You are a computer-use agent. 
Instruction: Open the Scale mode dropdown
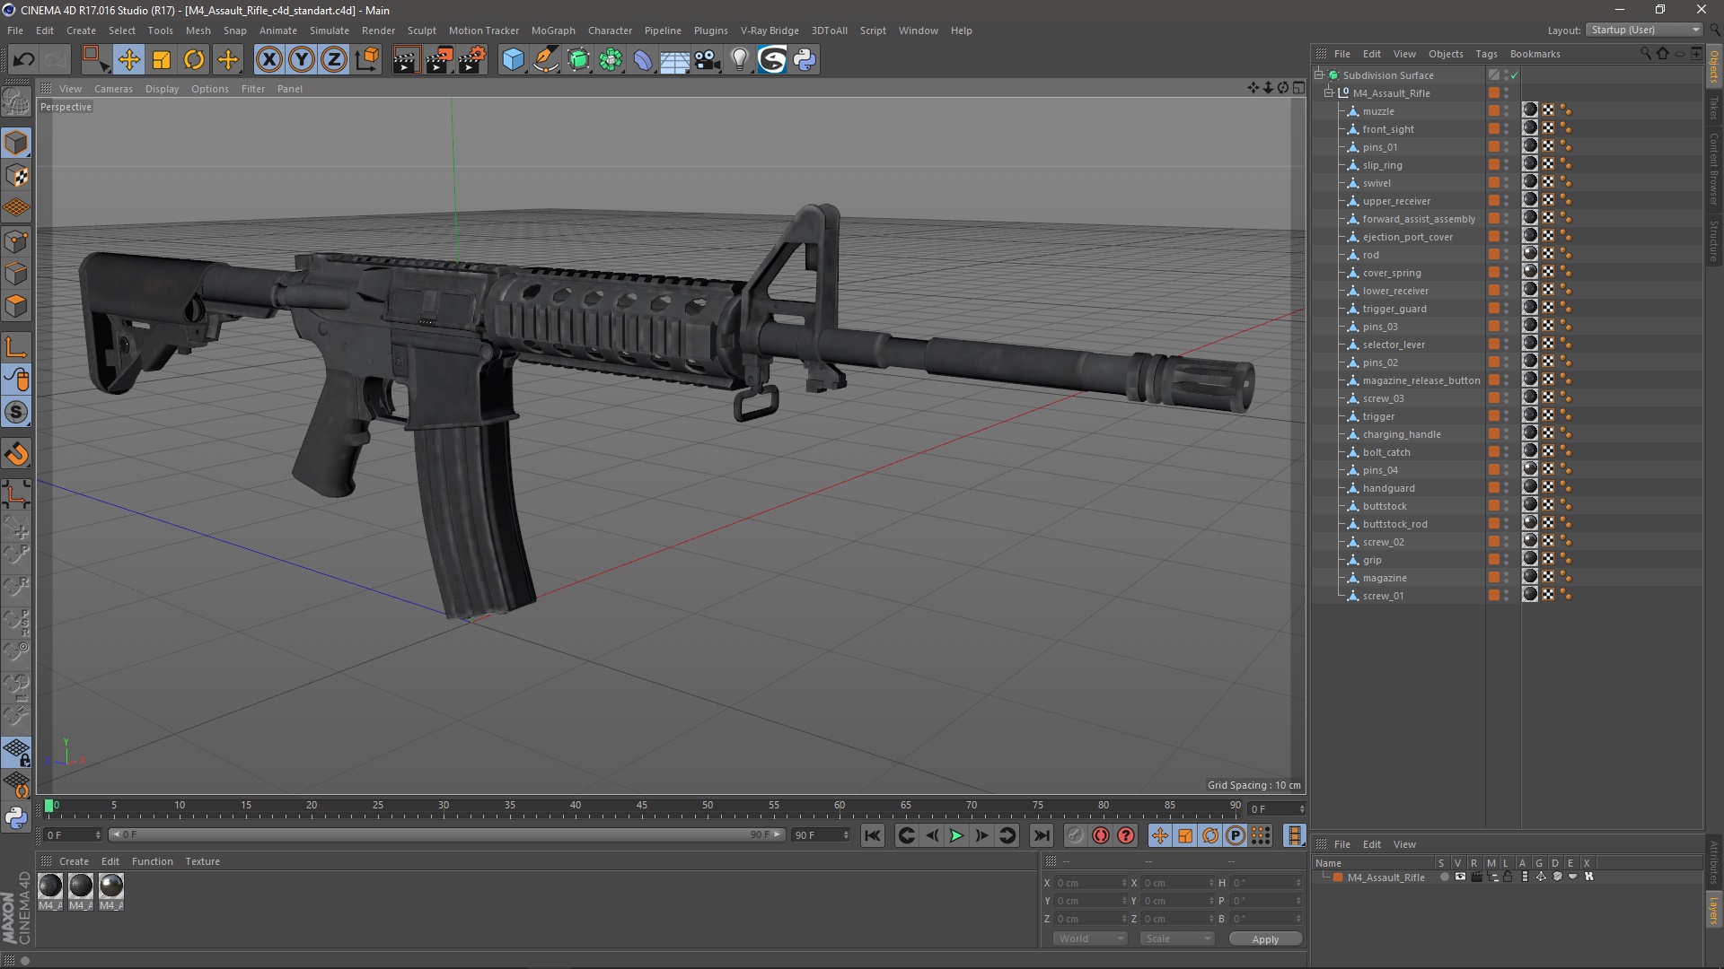point(1177,938)
